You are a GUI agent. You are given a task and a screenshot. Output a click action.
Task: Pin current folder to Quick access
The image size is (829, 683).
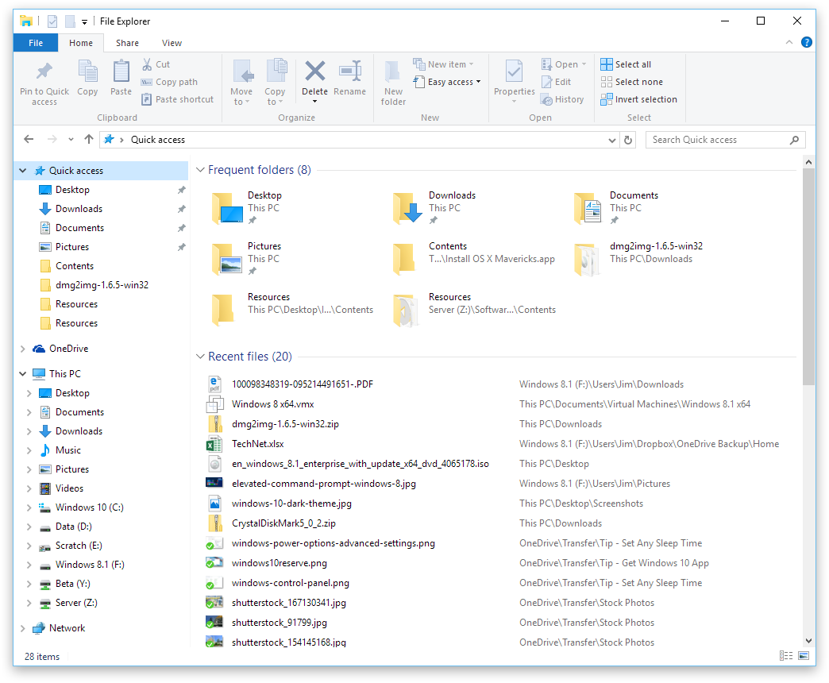tap(44, 82)
